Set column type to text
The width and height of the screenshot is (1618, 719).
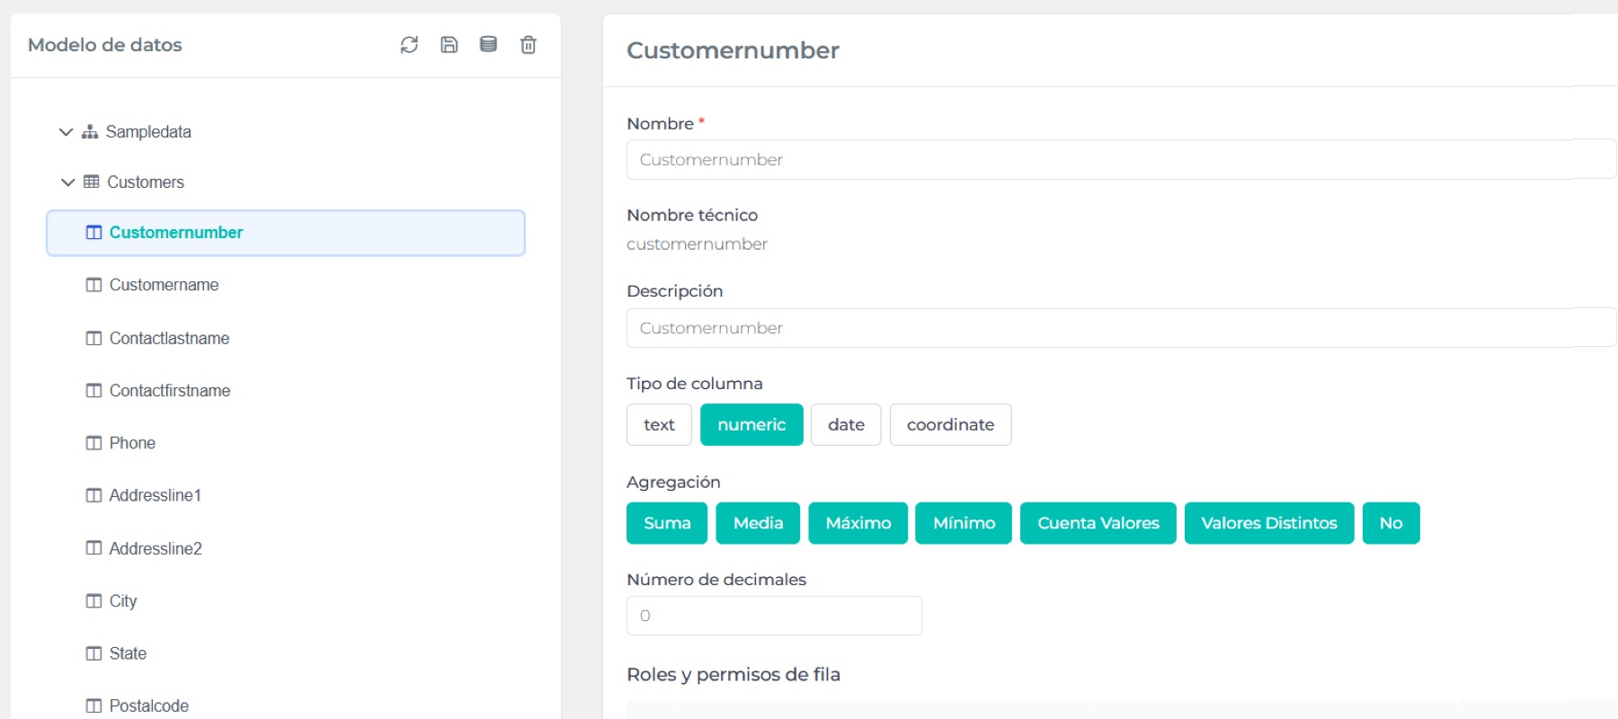click(659, 425)
